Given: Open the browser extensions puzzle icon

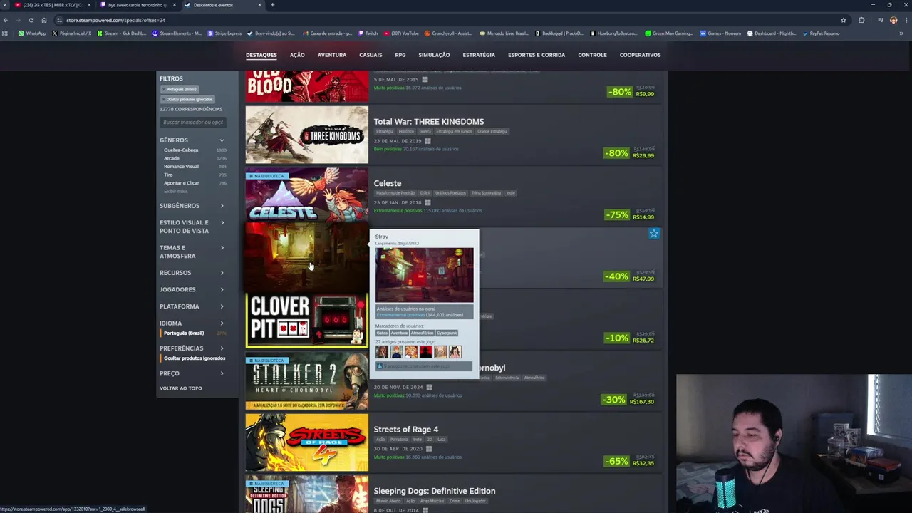Looking at the screenshot, I should point(861,20).
